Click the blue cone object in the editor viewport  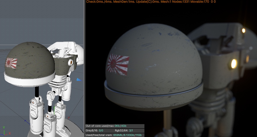tap(79, 80)
